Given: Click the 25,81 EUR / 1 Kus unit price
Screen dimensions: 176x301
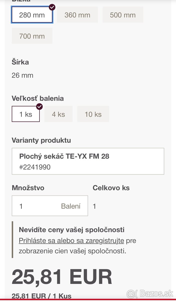Looking at the screenshot, I should tap(41, 296).
